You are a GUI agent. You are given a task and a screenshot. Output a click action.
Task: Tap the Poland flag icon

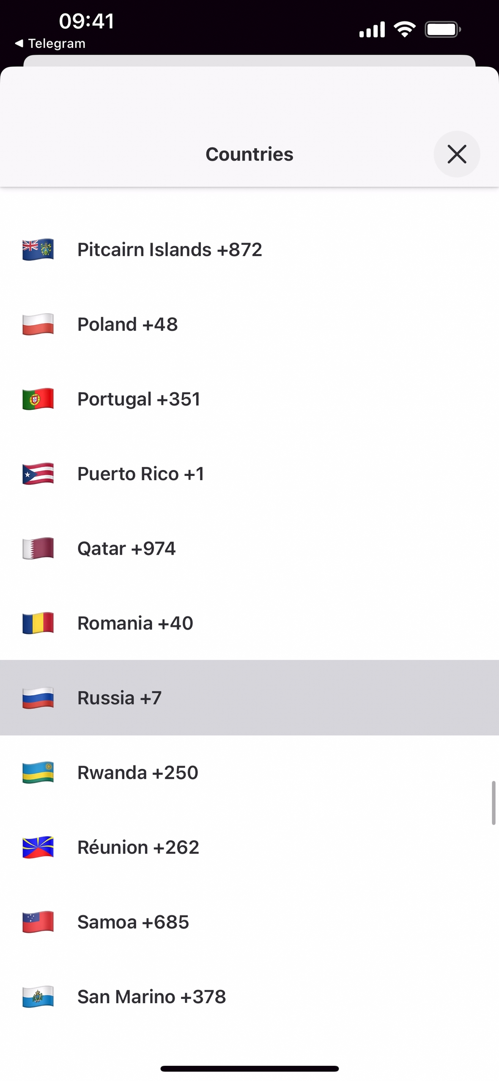click(38, 324)
